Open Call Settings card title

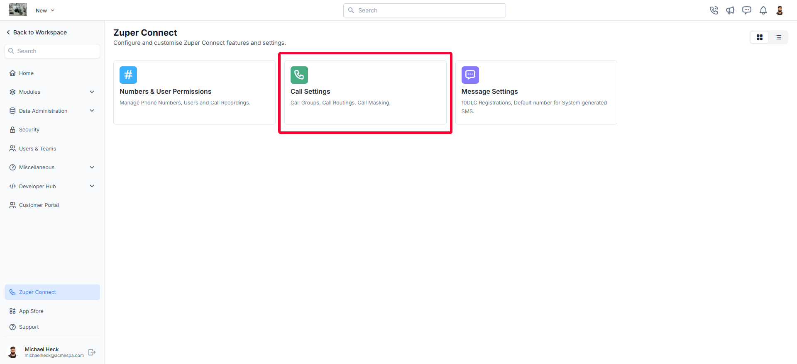[310, 92]
